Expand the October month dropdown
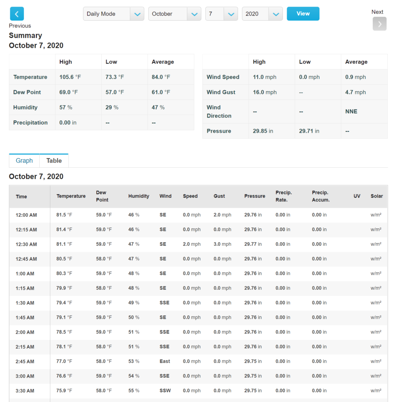Image resolution: width=398 pixels, height=402 pixels. click(174, 14)
